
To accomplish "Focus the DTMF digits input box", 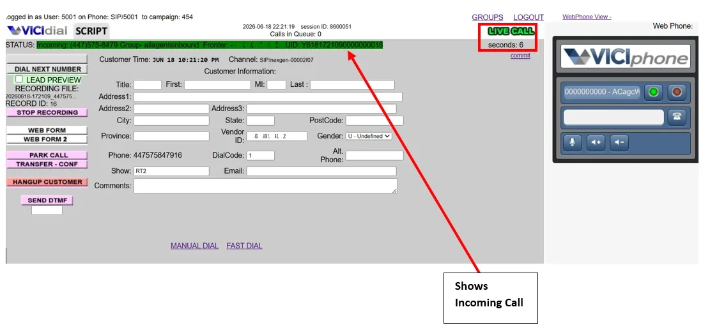I will (47, 210).
